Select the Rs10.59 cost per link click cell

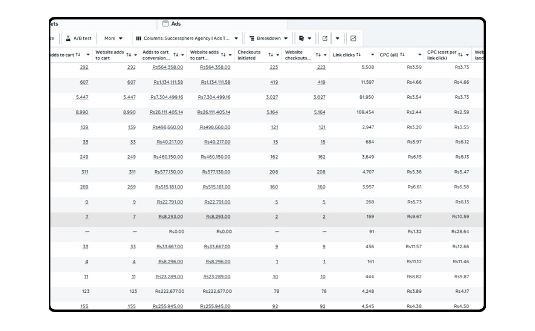click(460, 217)
